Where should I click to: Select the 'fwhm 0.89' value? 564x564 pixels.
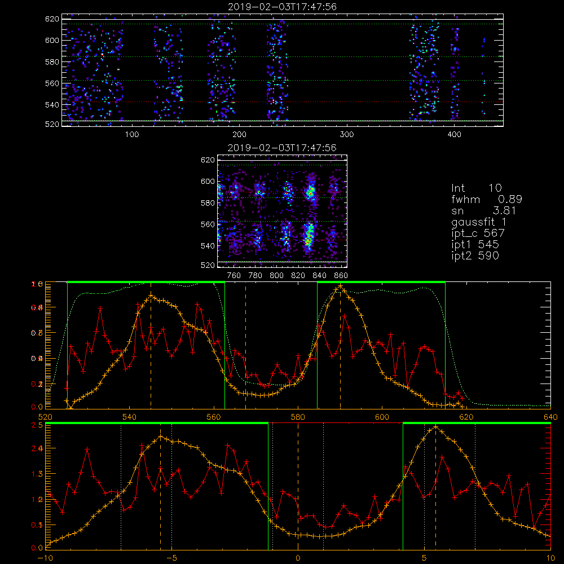coord(487,199)
